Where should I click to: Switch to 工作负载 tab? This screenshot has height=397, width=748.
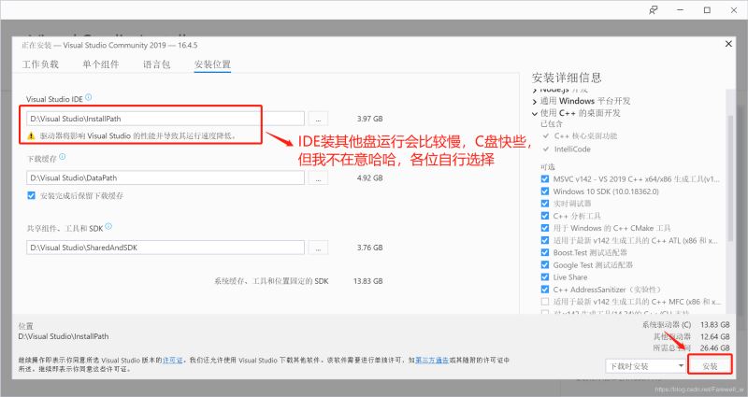pyautogui.click(x=40, y=64)
